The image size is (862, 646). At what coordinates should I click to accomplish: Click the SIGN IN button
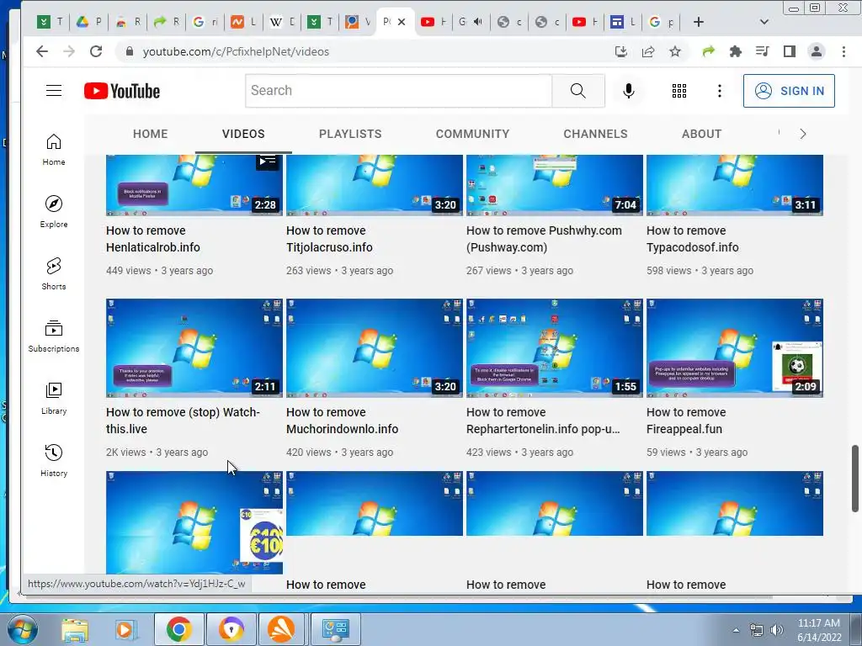pyautogui.click(x=788, y=91)
